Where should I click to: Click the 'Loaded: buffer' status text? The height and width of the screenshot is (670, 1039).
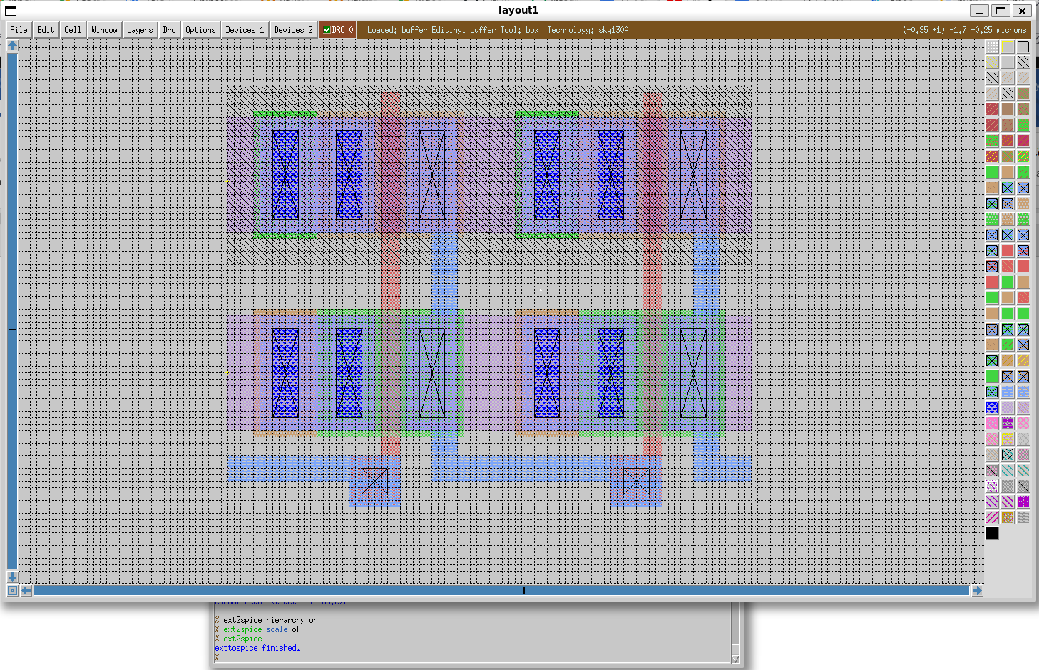click(x=396, y=30)
